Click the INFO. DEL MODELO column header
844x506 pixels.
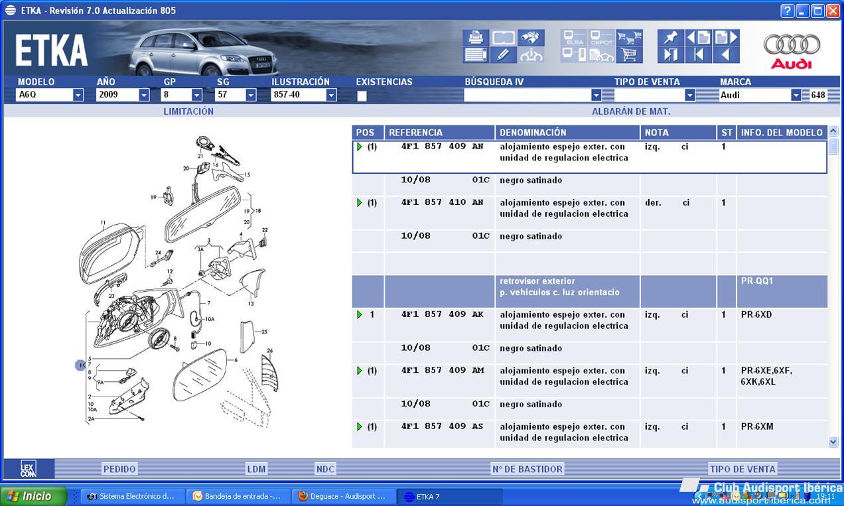[782, 133]
